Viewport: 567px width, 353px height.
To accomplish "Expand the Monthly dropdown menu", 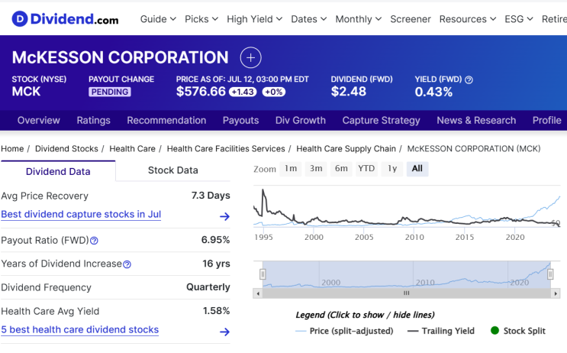I will (358, 19).
